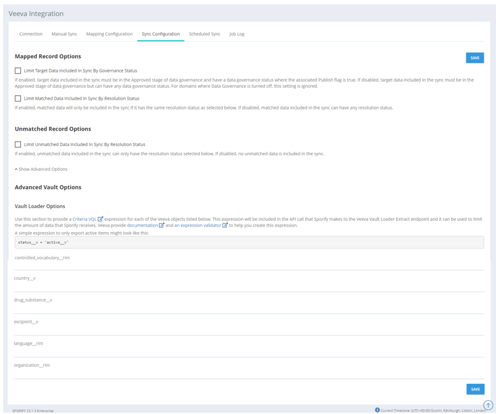The image size is (496, 414).
Task: Open the Manual Sync tab
Action: click(x=64, y=34)
